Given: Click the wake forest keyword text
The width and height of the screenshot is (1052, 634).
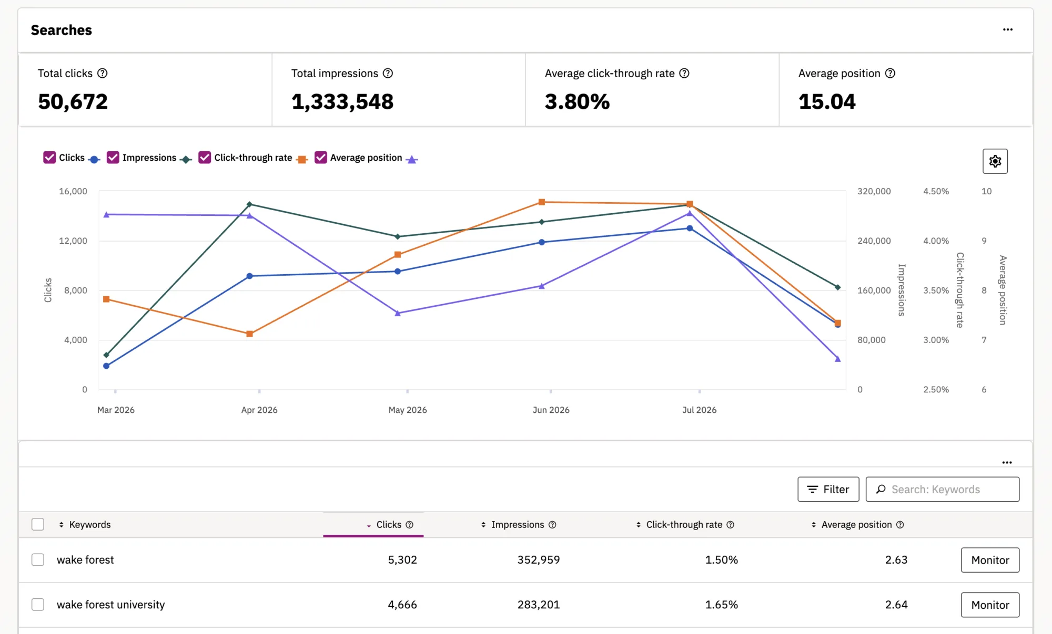Looking at the screenshot, I should (85, 560).
